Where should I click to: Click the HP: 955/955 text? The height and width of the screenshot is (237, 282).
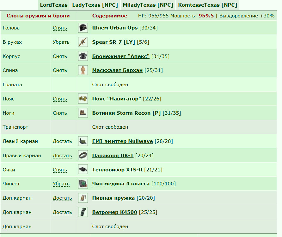coord(153,16)
